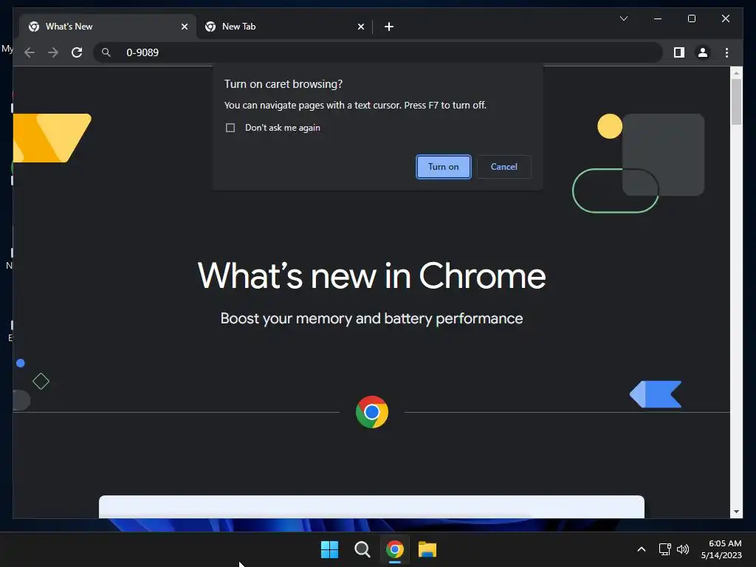Show hidden system tray icons

(642, 549)
